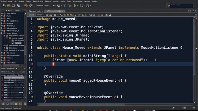Select the MiPrimerJuego_1 project
The height and width of the screenshot is (111, 198).
(x=13, y=31)
